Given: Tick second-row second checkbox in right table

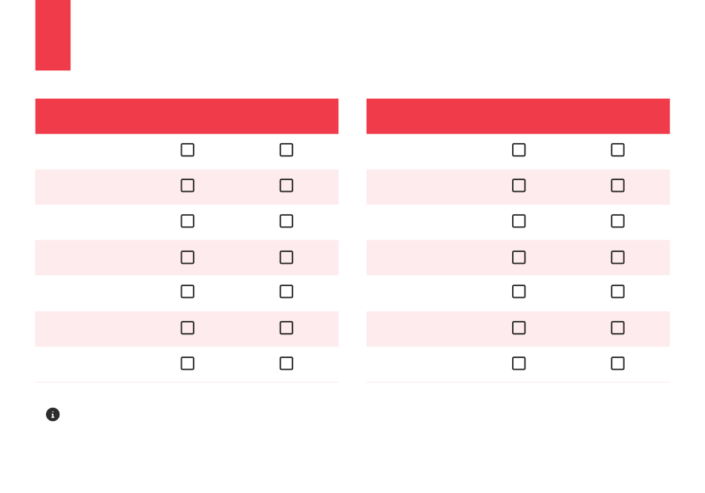Looking at the screenshot, I should pyautogui.click(x=617, y=185).
